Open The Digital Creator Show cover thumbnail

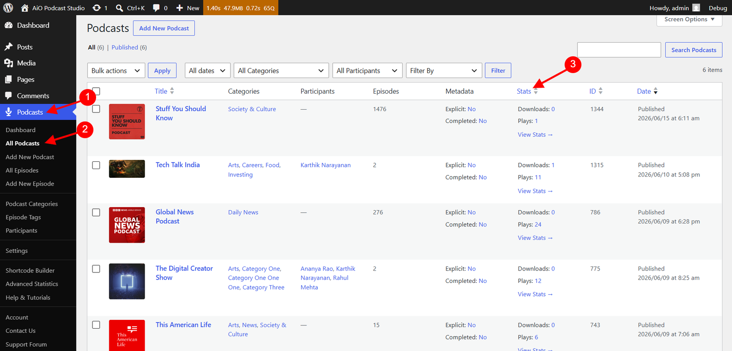coord(127,282)
